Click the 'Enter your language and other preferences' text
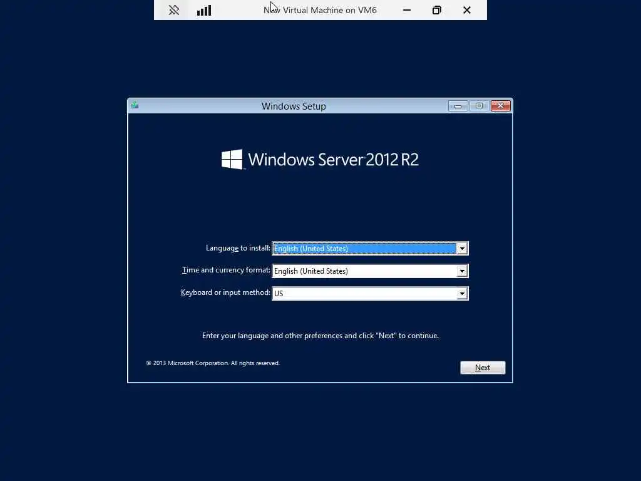Viewport: 641px width, 481px height. point(320,336)
